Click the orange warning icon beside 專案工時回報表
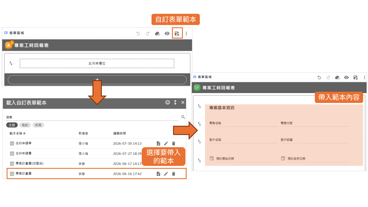 coord(9,45)
